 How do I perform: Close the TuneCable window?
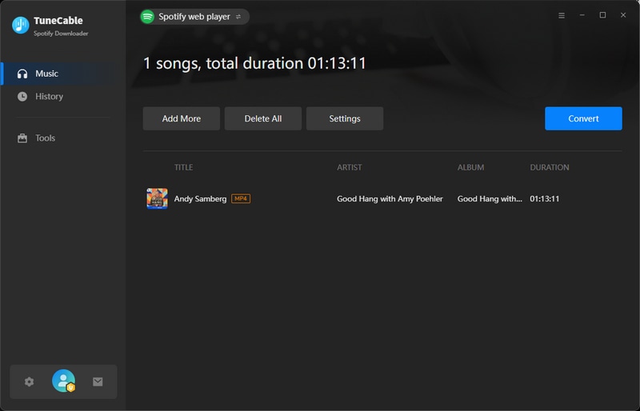[x=623, y=15]
